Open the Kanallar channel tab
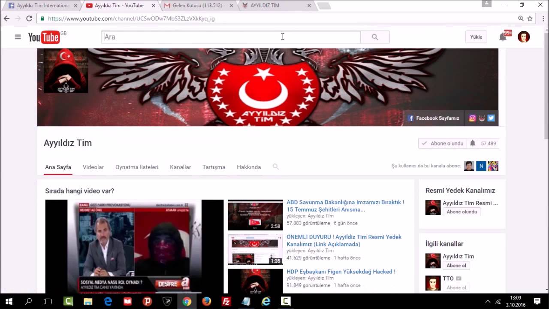 (x=181, y=167)
